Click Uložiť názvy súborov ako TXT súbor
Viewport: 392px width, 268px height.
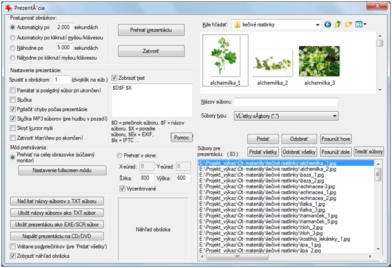pos(57,213)
